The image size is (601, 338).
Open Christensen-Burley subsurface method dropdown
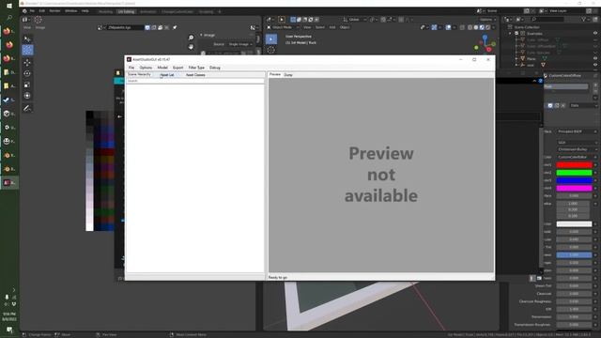coord(578,149)
